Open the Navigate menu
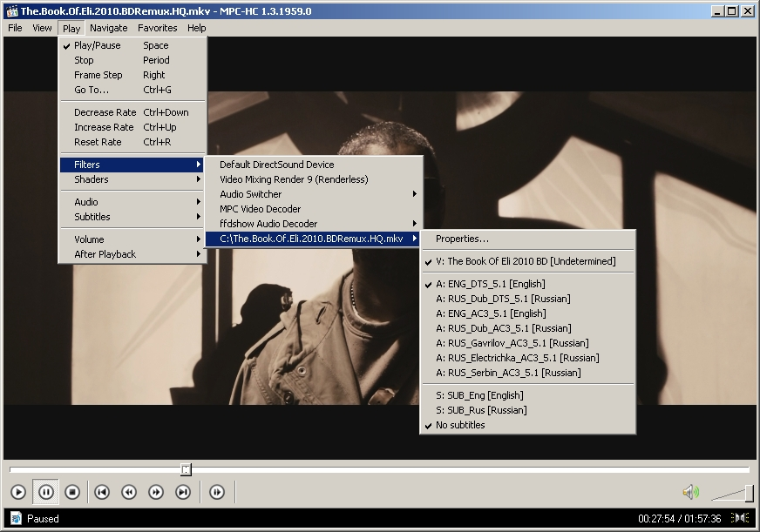This screenshot has height=532, width=760. click(x=108, y=28)
